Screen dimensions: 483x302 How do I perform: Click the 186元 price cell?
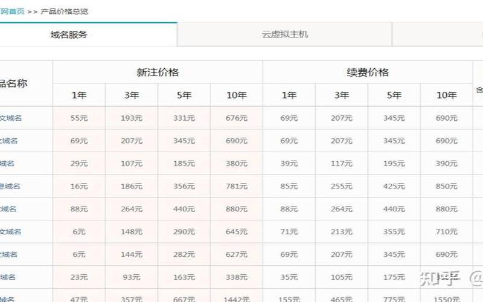132,187
